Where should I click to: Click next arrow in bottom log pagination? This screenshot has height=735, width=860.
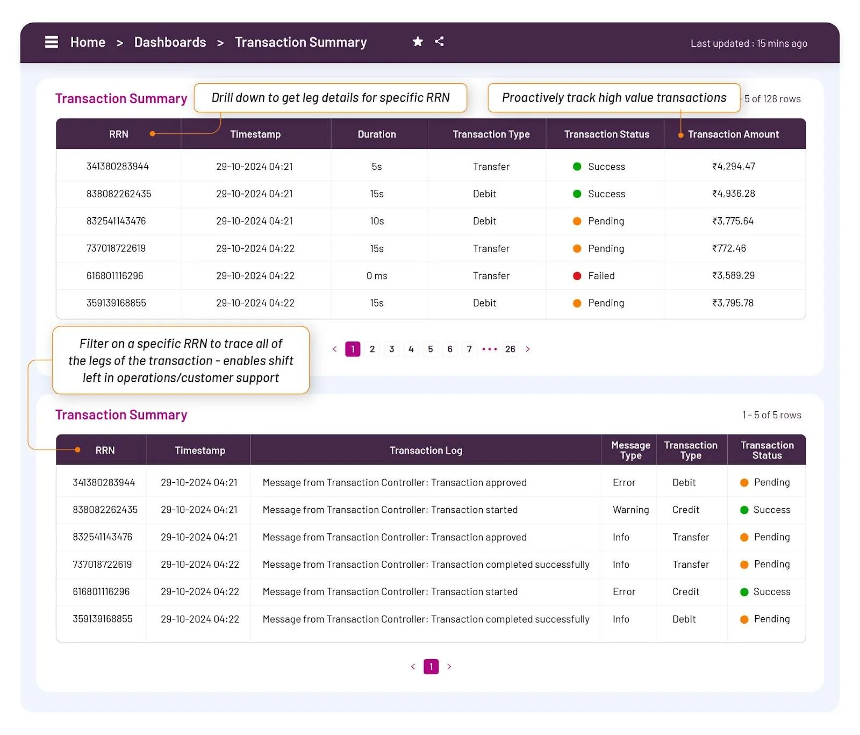[x=449, y=667]
